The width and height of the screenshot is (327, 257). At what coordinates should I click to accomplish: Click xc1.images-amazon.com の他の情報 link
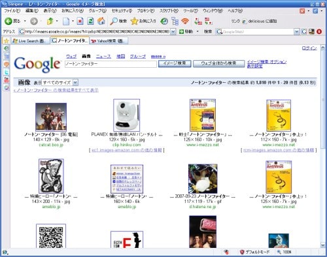click(x=127, y=150)
